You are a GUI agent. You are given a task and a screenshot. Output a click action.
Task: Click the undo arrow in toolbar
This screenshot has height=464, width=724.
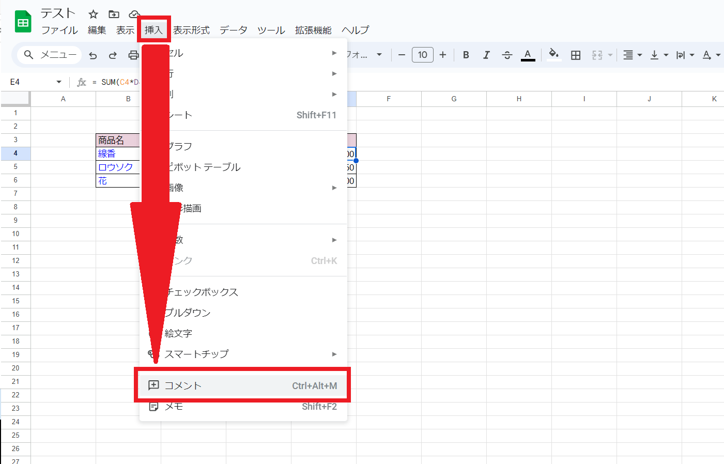pos(93,55)
